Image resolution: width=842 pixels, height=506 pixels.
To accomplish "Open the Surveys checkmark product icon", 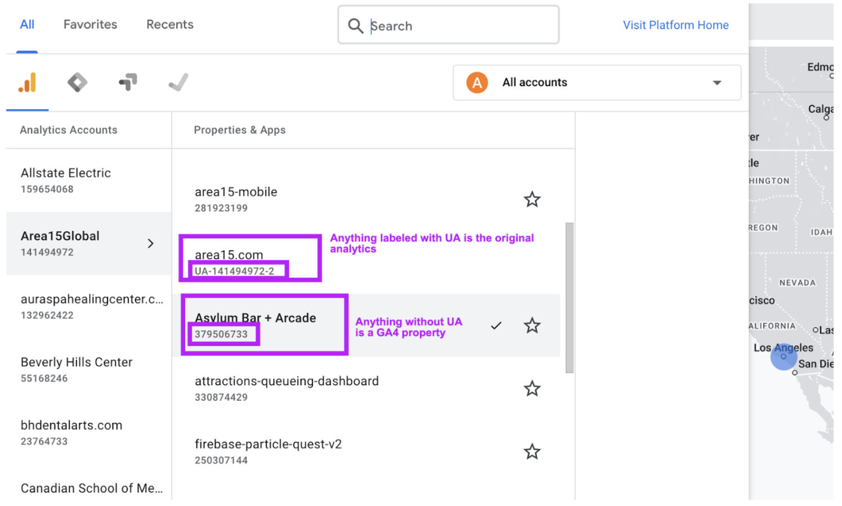I will point(178,83).
